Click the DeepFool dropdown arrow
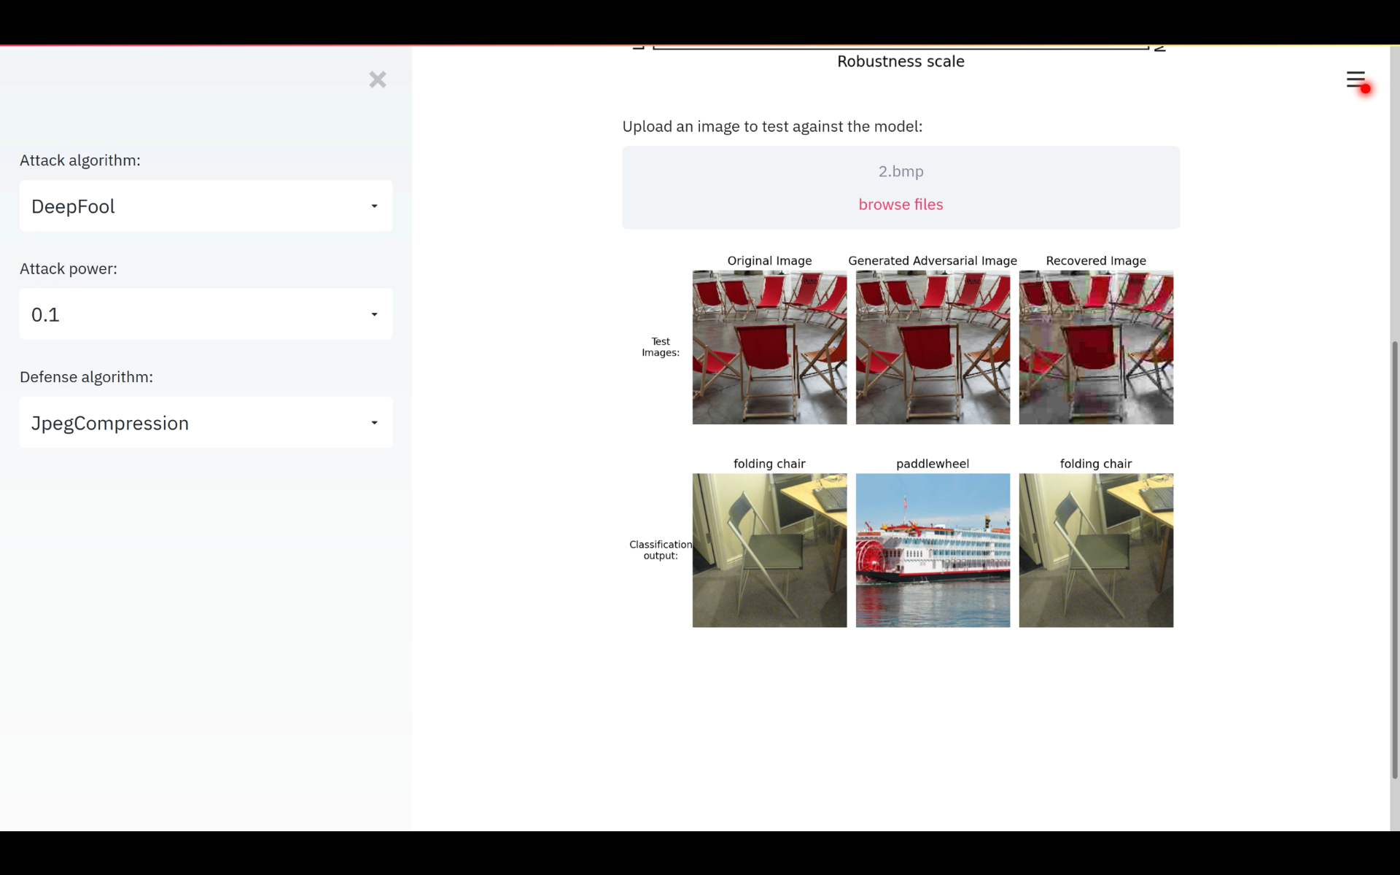The image size is (1400, 875). [x=374, y=206]
